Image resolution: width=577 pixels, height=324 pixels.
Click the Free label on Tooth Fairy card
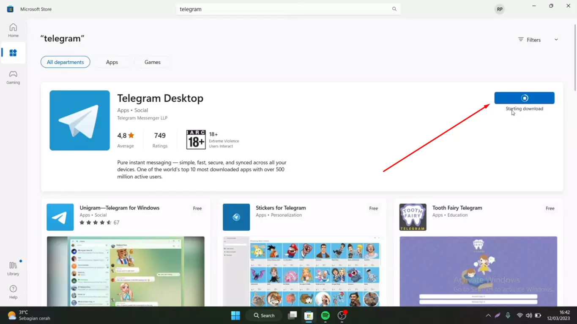550,208
